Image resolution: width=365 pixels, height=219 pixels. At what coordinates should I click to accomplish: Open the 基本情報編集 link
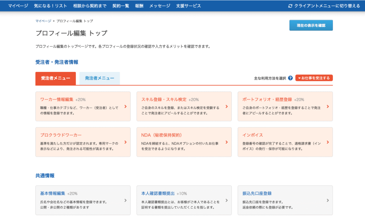[53, 193]
